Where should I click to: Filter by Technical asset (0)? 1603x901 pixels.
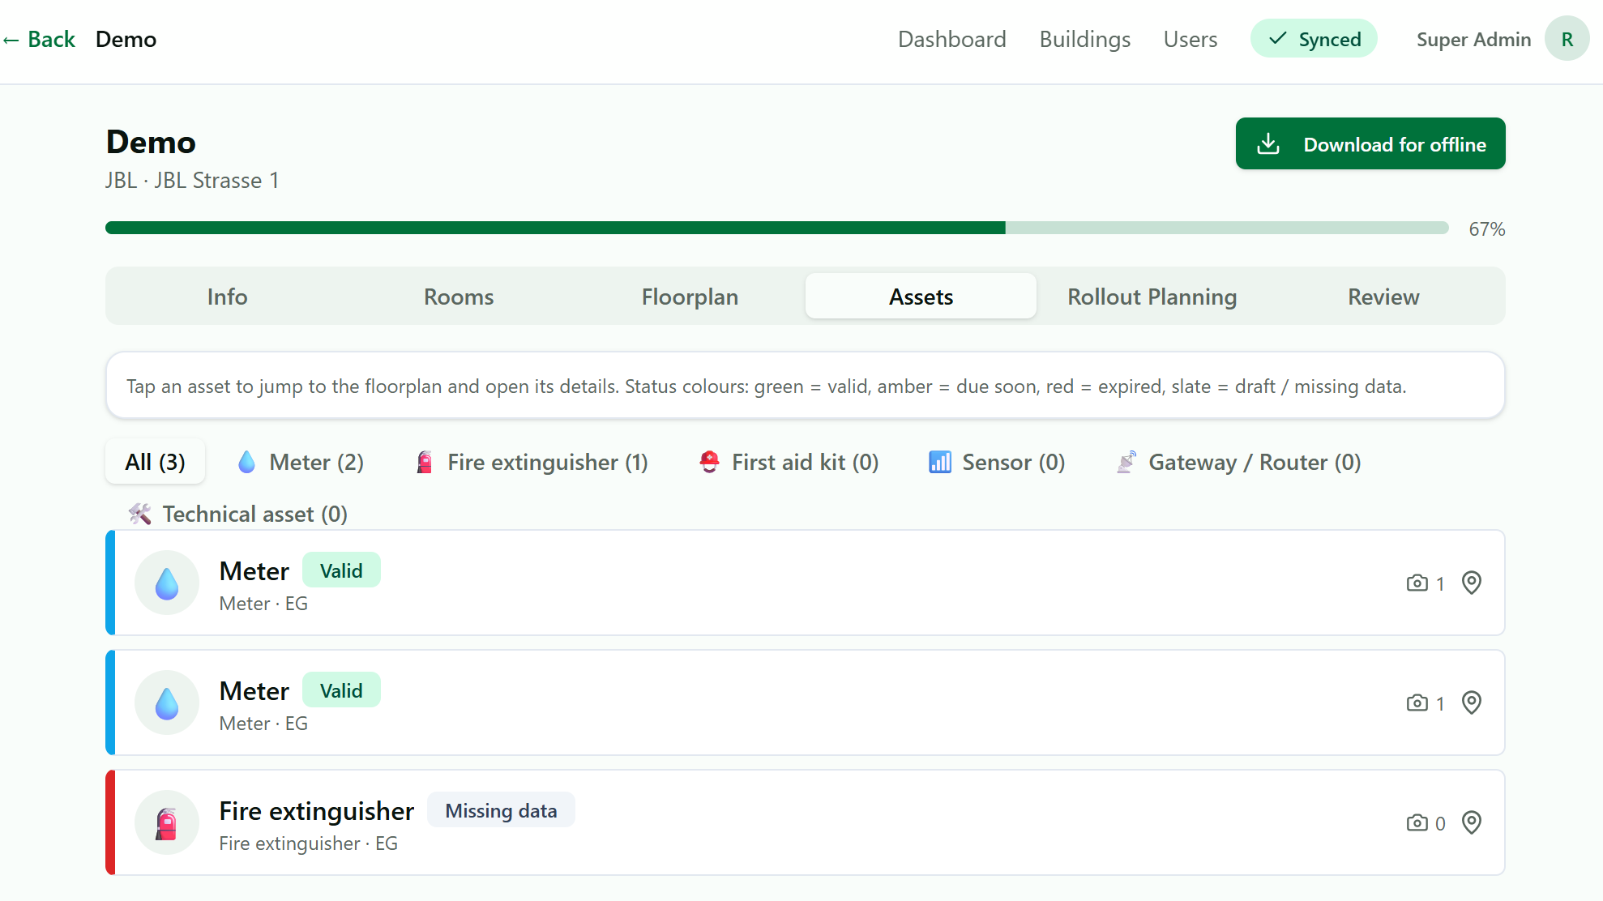pyautogui.click(x=237, y=514)
